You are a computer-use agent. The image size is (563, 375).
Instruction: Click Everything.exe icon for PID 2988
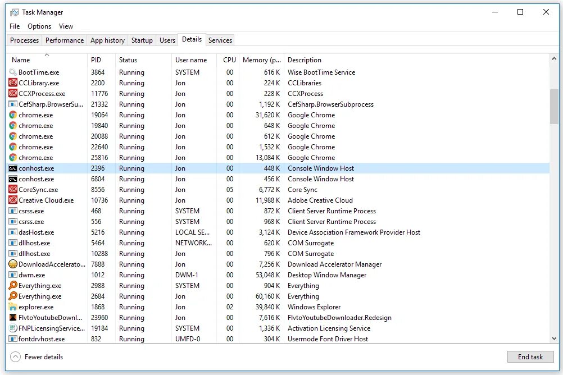(x=13, y=286)
